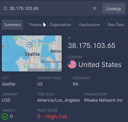Screen dimensions: 128x122
Task: Click the Lookup button
Action: pos(114,8)
